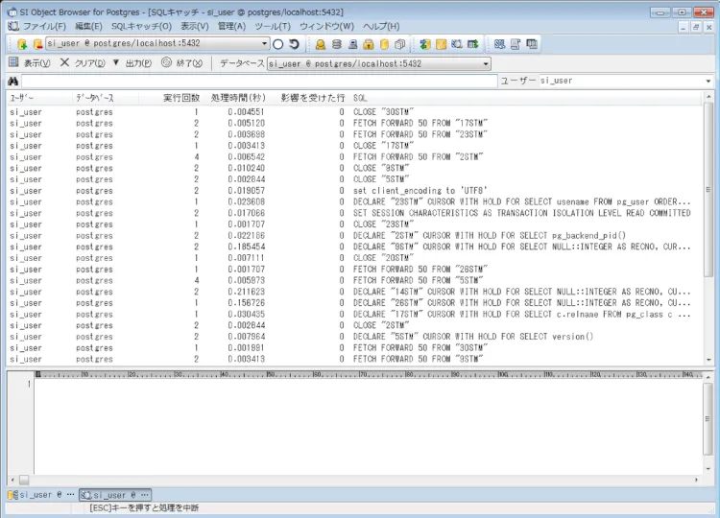Click SQL list scrollbar down arrow

pos(708,360)
